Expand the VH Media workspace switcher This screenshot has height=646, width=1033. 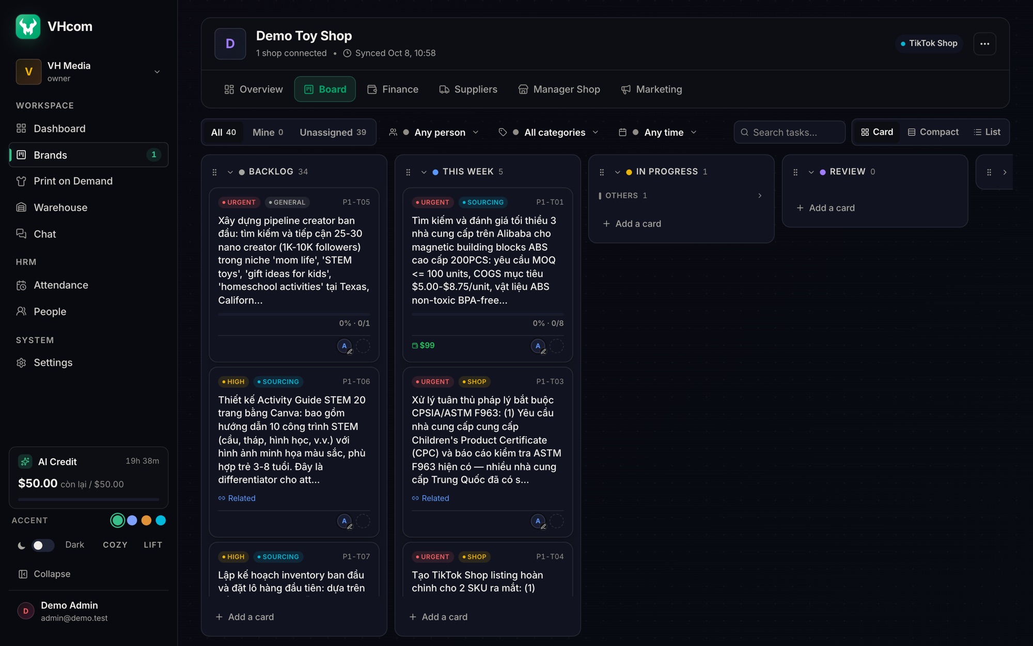click(157, 72)
